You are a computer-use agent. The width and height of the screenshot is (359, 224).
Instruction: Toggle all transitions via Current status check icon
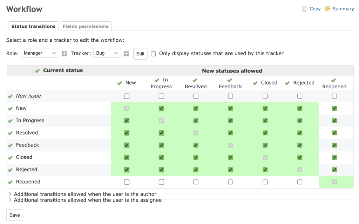[x=37, y=70]
